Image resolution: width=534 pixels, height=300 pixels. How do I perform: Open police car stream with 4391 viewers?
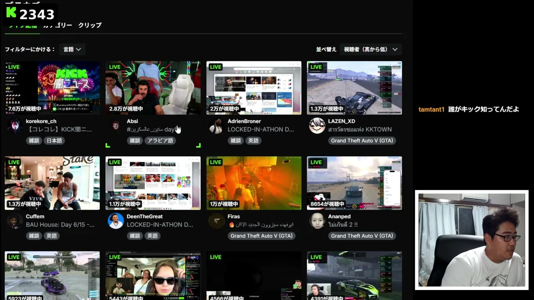(355, 275)
